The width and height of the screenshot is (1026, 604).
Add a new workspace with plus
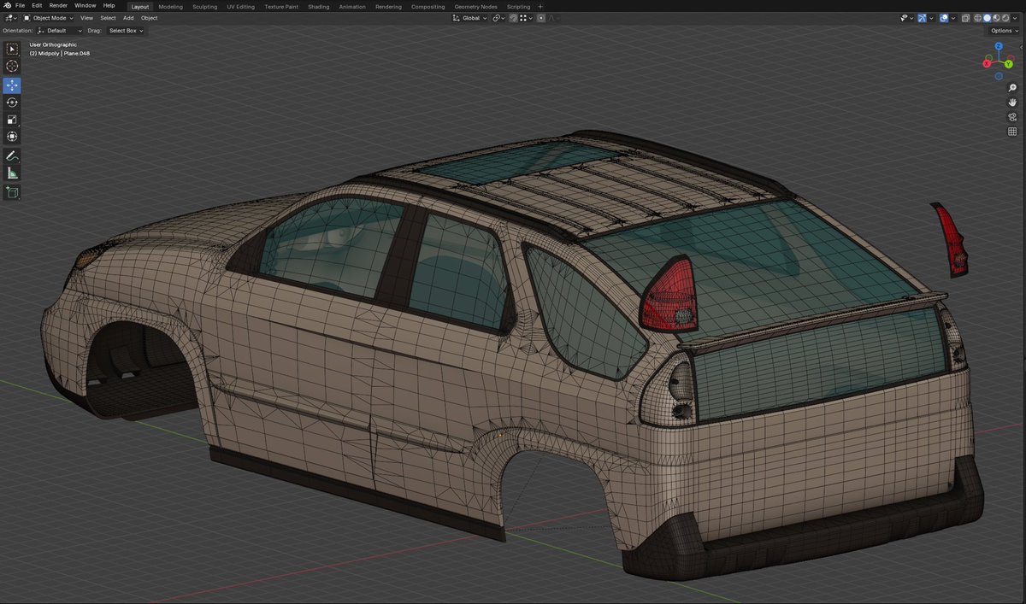point(540,6)
